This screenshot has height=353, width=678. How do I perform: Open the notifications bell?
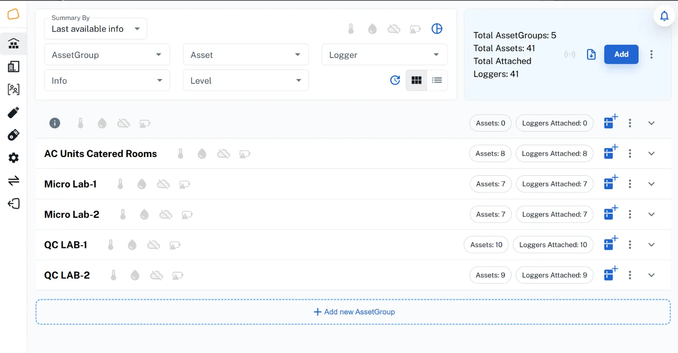664,16
